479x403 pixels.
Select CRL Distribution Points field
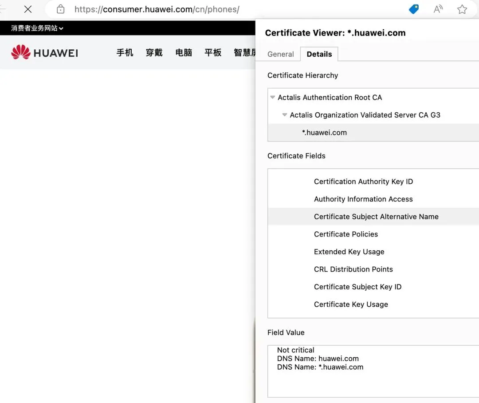point(373,269)
